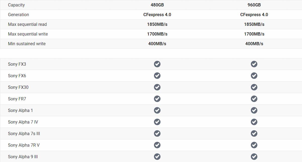Select the "Sony FR7" camera name
This screenshot has width=302, height=162.
(17, 99)
